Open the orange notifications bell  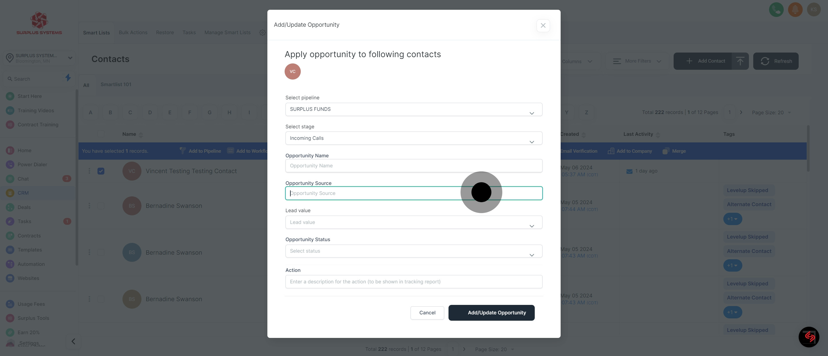pos(795,10)
